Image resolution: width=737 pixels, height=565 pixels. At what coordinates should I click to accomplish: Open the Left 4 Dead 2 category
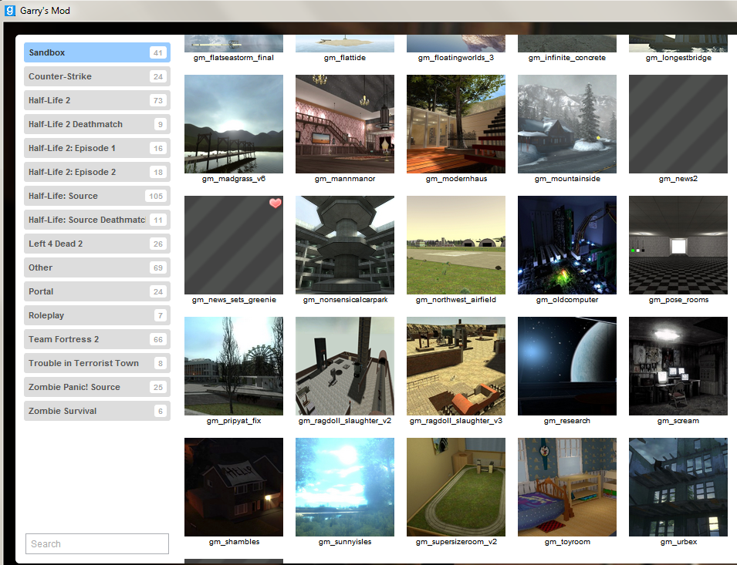(x=96, y=244)
